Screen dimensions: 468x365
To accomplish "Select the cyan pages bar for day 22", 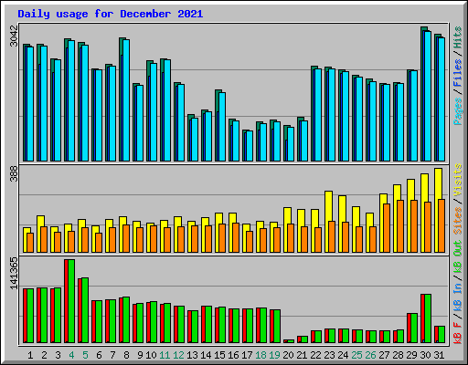I will pyautogui.click(x=318, y=115).
